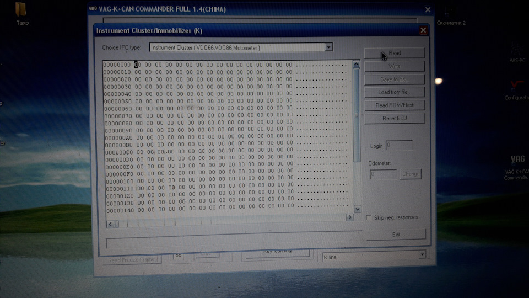Open Load from file dialog

coord(395,92)
